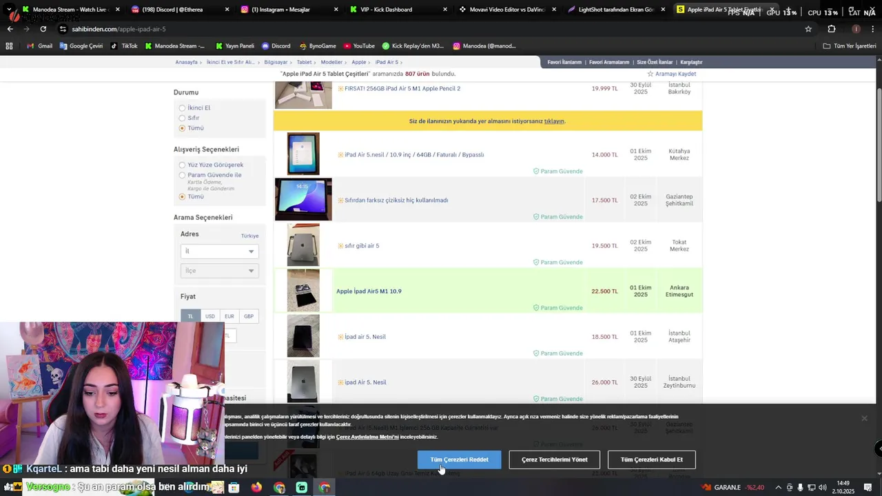Click Çerez Tercihlerimi Yönet button
The image size is (882, 496).
tap(555, 459)
